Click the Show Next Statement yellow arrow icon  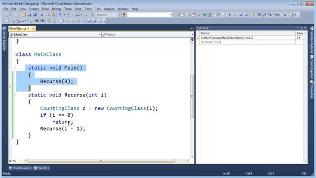point(253,15)
